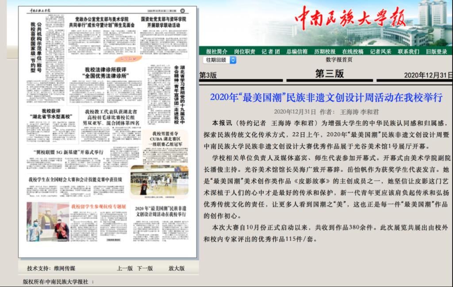Open article 我校获评湖北省节水型高校
Viewport: 453px width, 287px height.
(x=51, y=113)
